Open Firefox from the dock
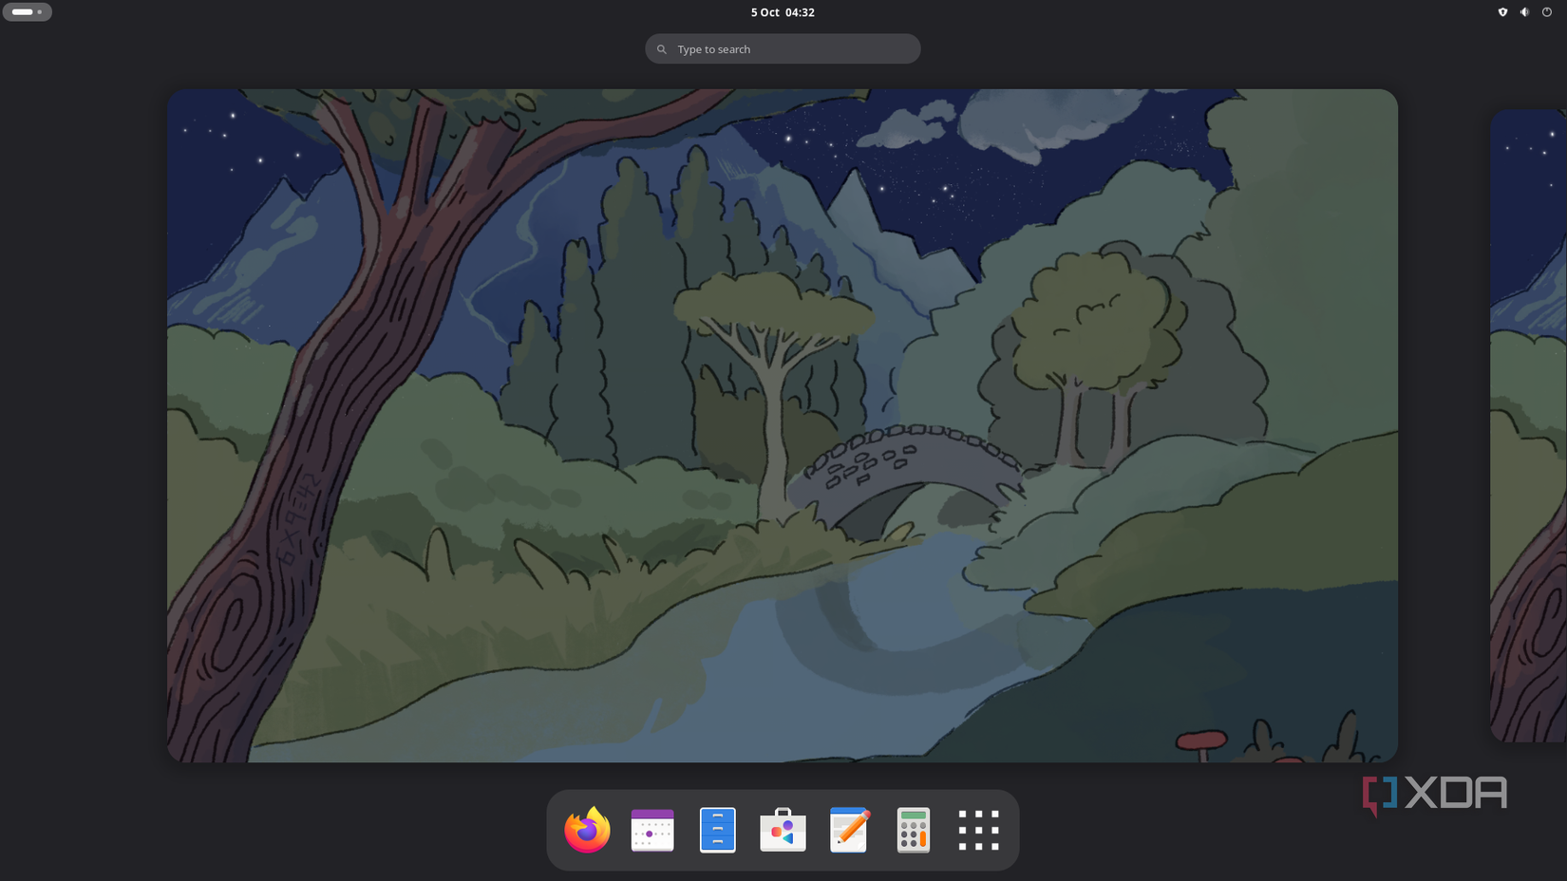This screenshot has width=1567, height=881. (x=587, y=829)
